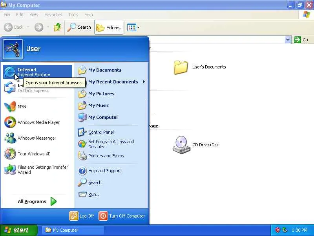Open My Music folder
Viewport: 314px width, 236px height.
click(111, 105)
